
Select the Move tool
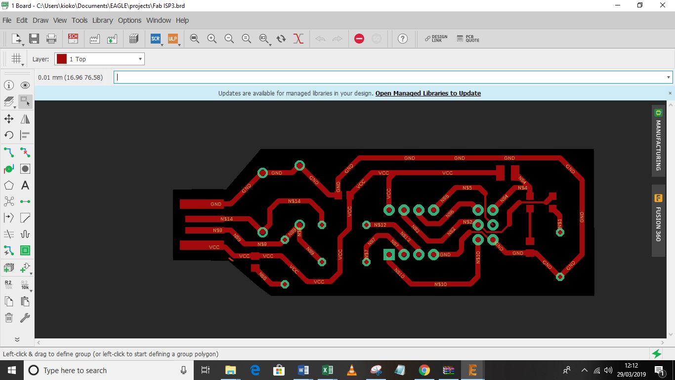[x=9, y=119]
